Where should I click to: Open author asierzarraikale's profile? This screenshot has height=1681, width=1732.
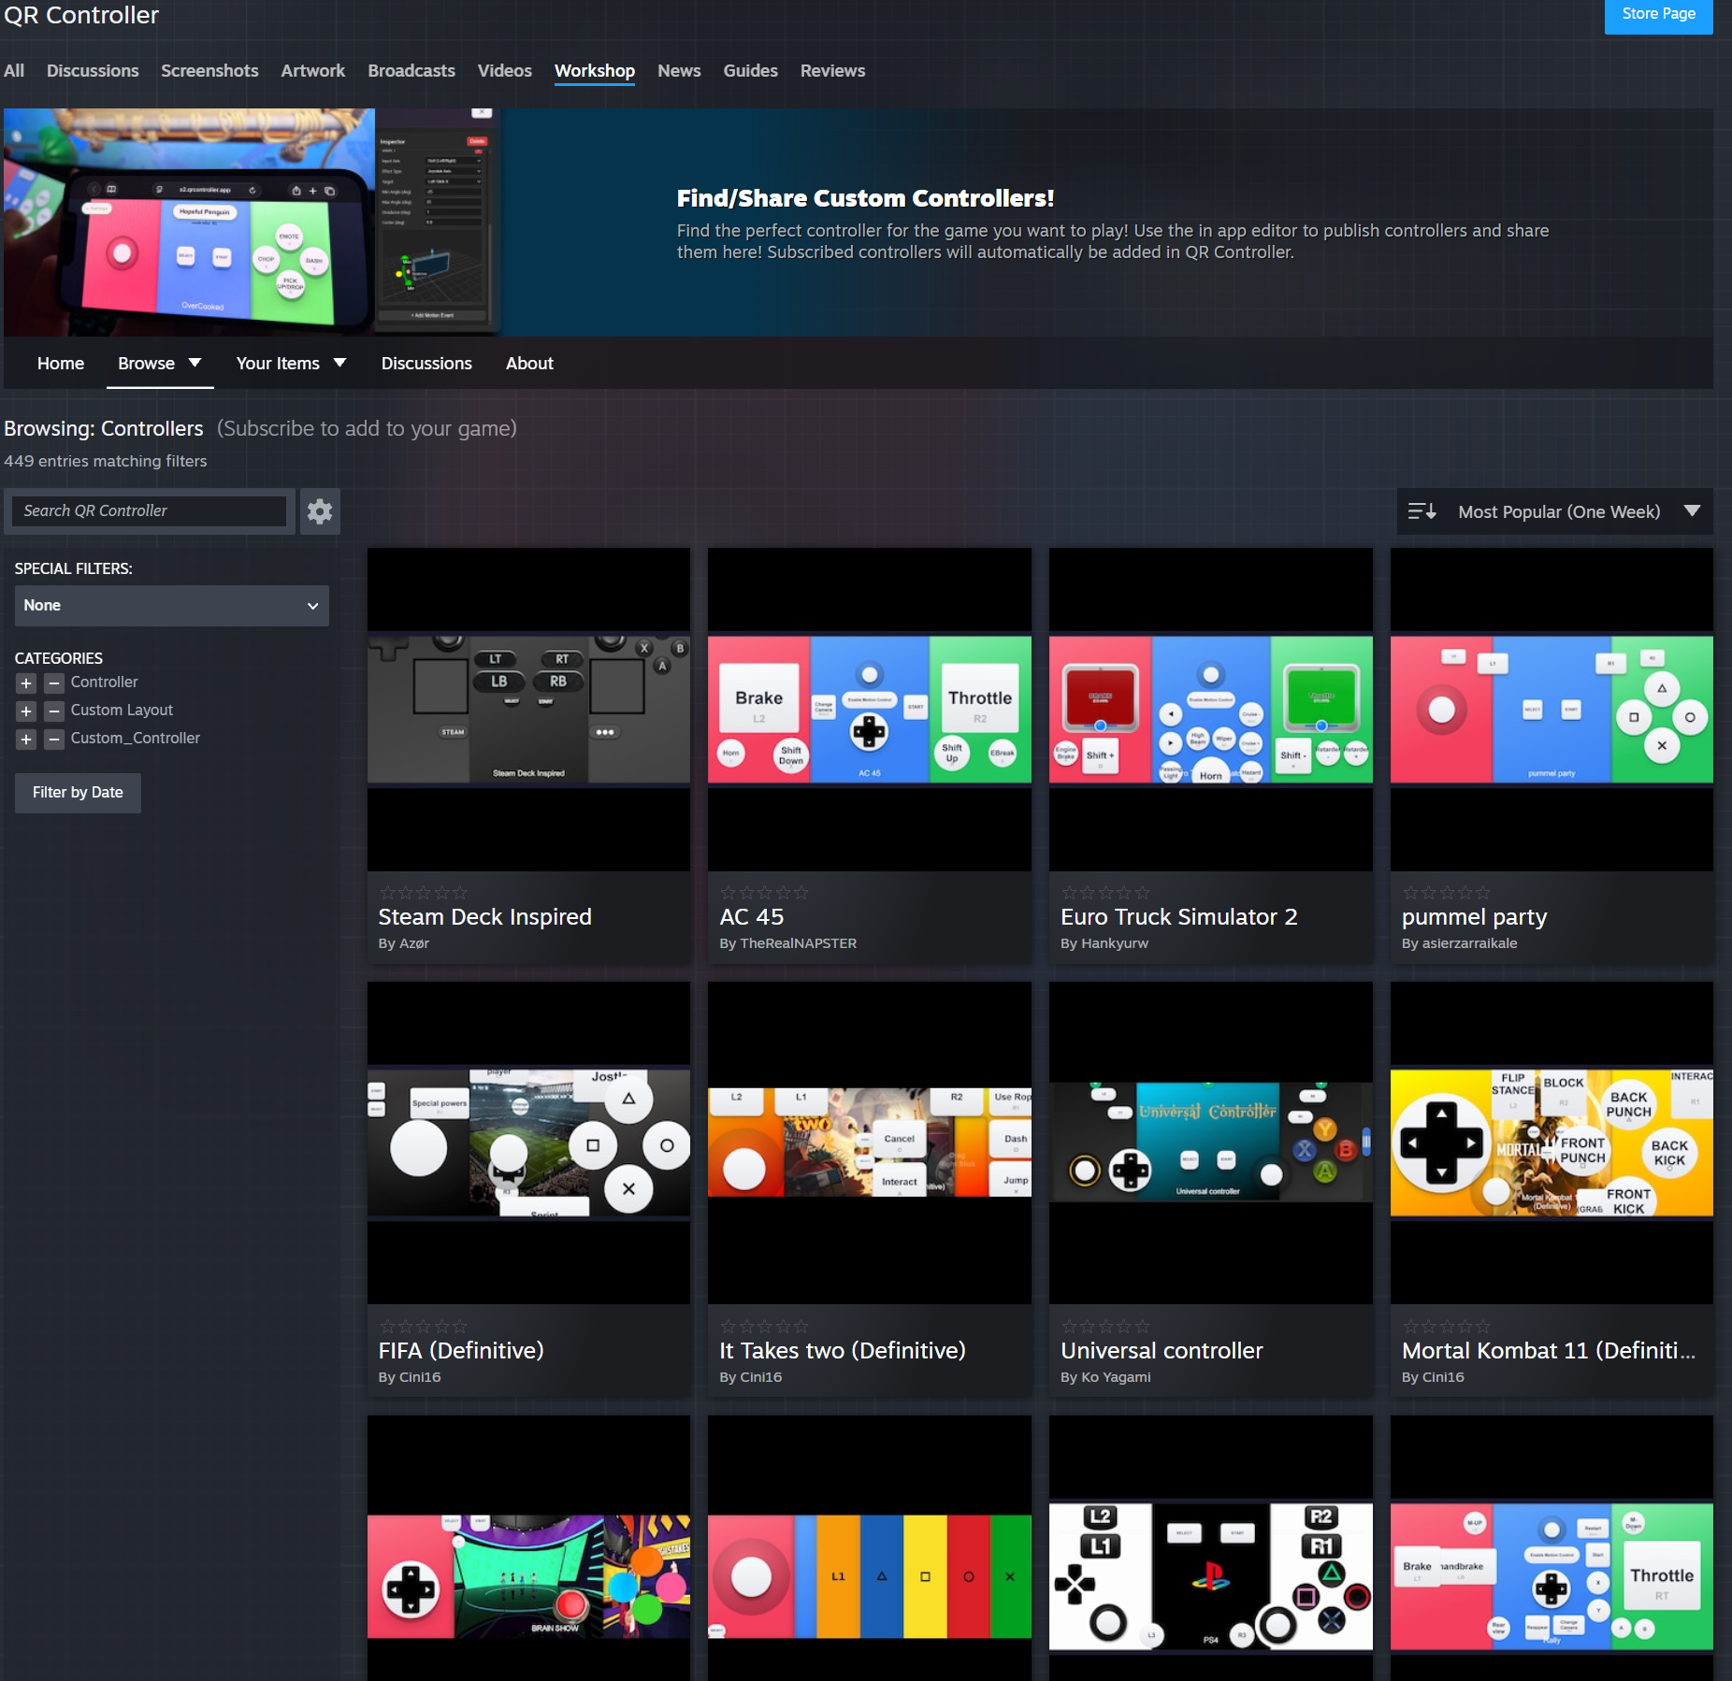1470,944
